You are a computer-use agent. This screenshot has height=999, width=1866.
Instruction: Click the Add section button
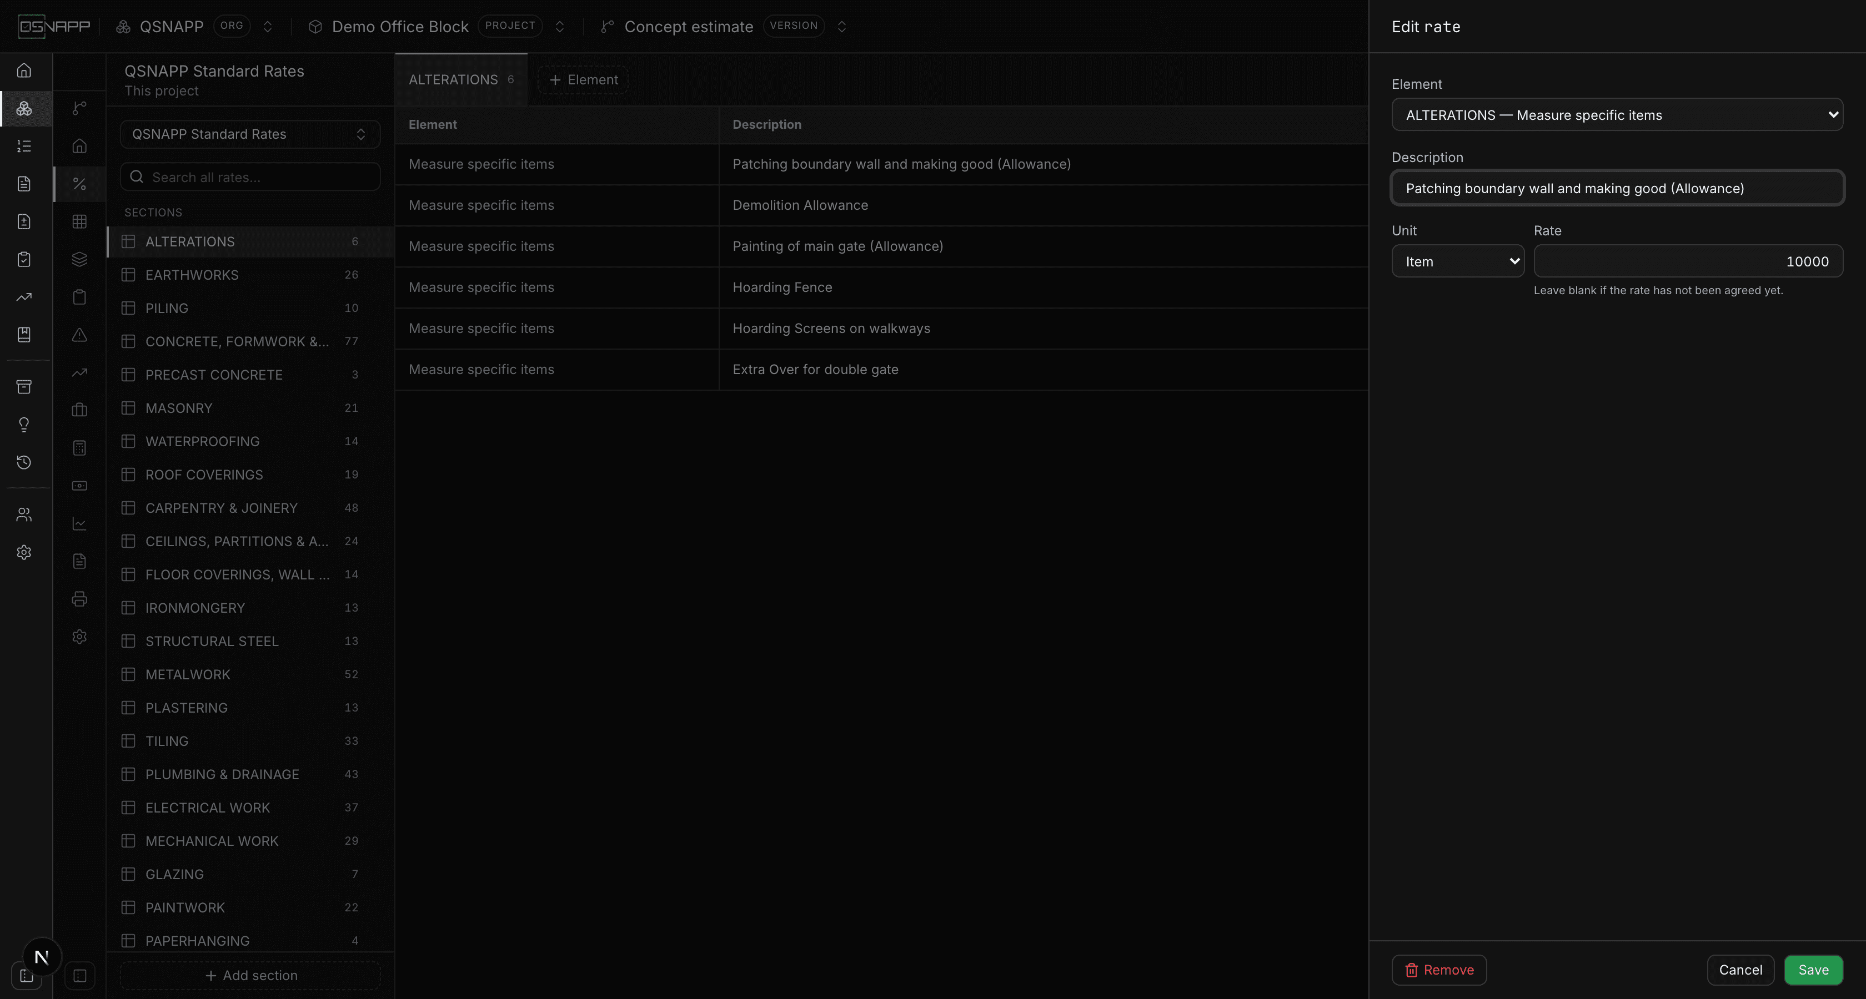[250, 975]
